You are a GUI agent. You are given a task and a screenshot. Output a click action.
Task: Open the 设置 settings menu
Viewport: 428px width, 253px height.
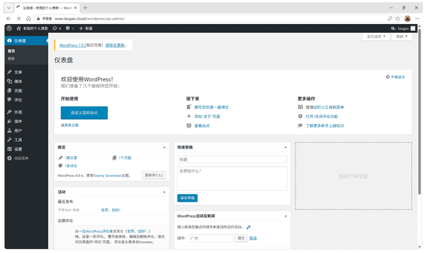point(26,149)
